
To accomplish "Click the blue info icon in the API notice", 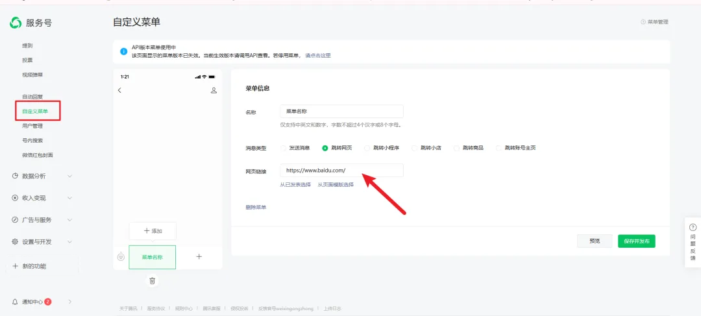I will tap(124, 51).
